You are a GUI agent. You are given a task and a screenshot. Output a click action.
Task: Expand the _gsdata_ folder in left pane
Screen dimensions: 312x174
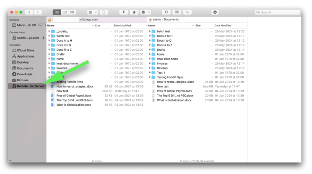[x=49, y=31]
